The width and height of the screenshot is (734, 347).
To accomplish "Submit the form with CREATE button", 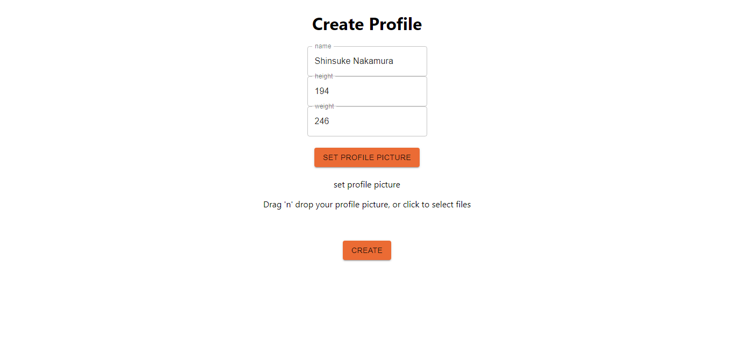I will point(367,250).
